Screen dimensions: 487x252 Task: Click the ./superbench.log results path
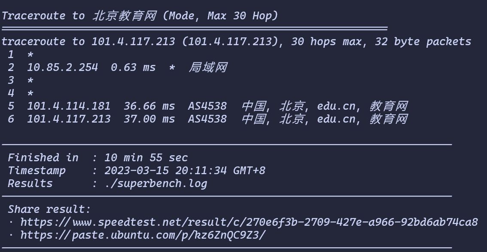click(x=156, y=184)
